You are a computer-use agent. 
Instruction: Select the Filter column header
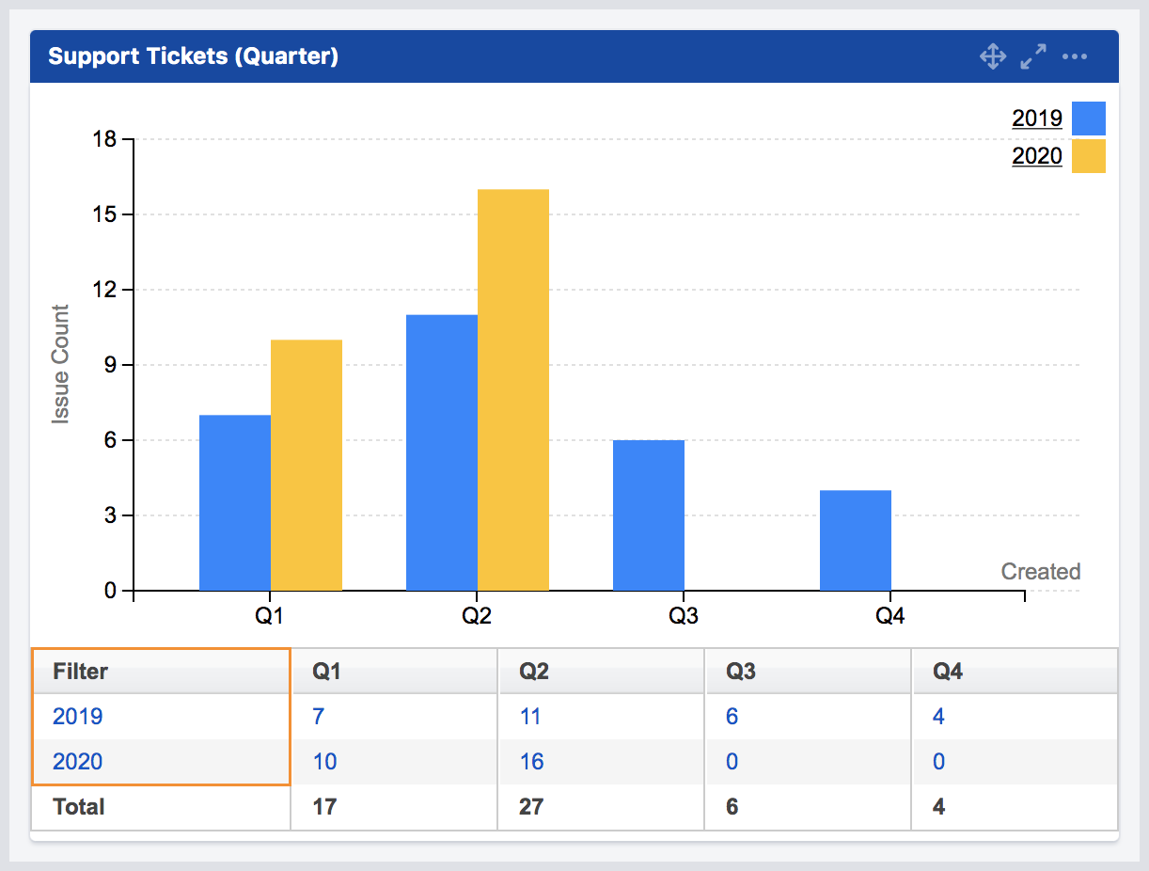pos(81,672)
